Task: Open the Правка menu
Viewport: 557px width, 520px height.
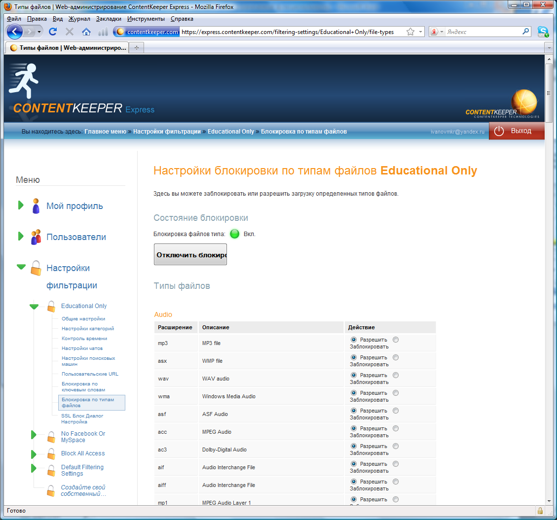Action: (x=37, y=19)
